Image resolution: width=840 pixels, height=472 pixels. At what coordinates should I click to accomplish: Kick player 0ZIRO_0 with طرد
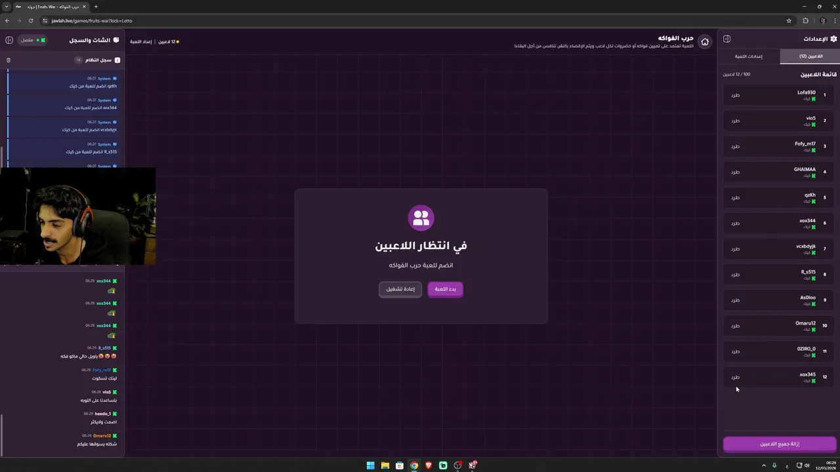click(x=735, y=351)
